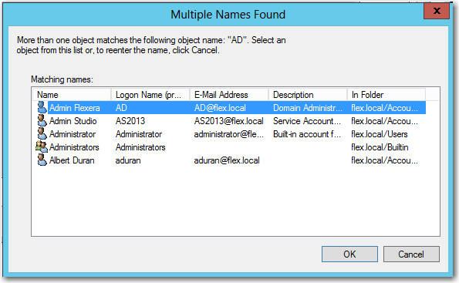This screenshot has height=283, width=459.
Task: Sort by the In Folder column header
Action: 386,95
